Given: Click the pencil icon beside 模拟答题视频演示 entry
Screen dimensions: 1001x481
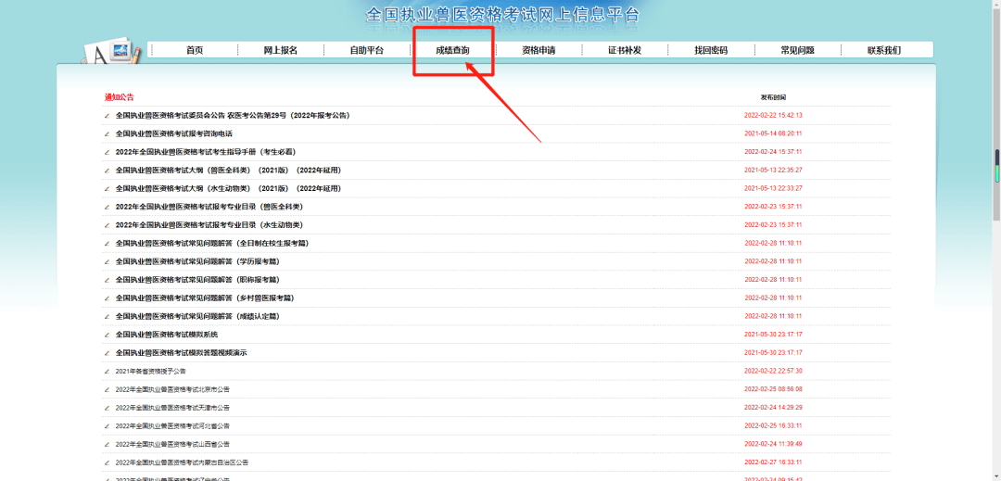Looking at the screenshot, I should (x=107, y=353).
